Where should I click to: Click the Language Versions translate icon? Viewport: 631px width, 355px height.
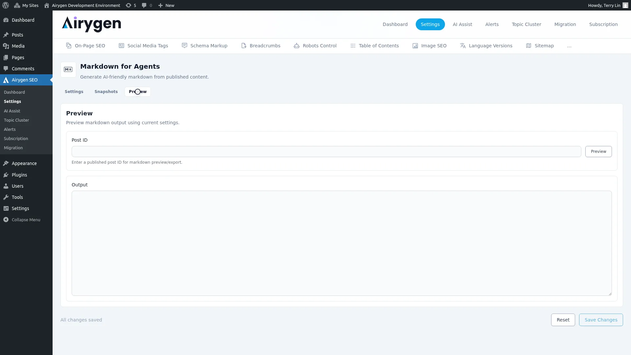tap(463, 46)
